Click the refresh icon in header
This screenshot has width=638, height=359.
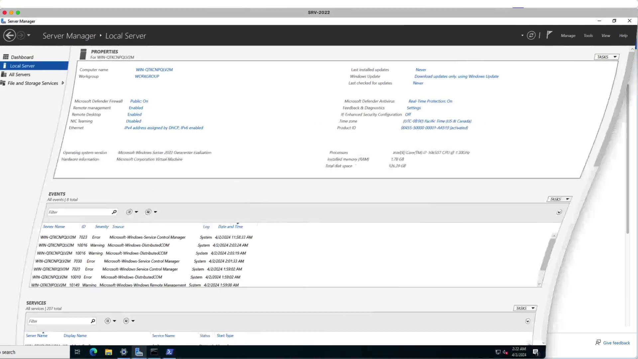pyautogui.click(x=531, y=35)
